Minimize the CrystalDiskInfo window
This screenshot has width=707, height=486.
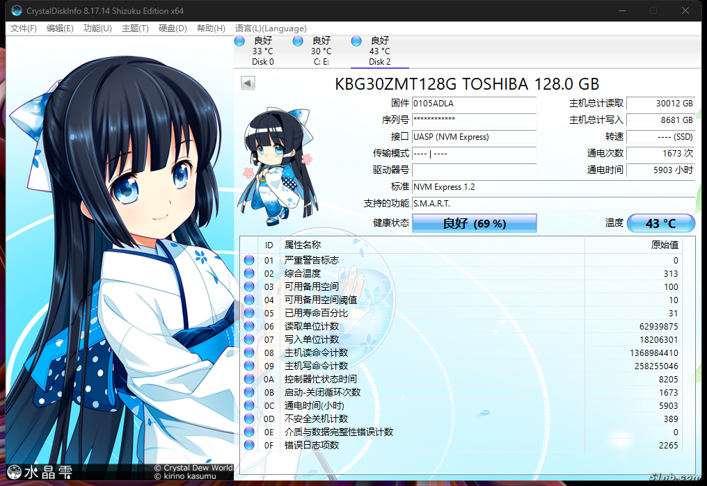coord(622,10)
